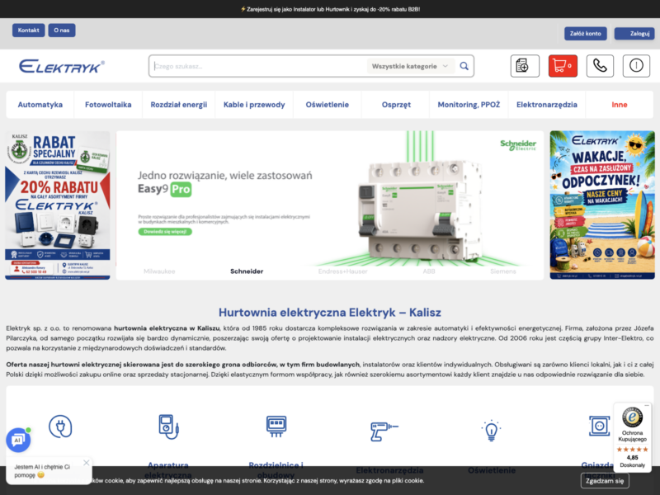Screen dimensions: 660x495
Task: Click the Zaloguj button
Action: pyautogui.click(x=634, y=33)
